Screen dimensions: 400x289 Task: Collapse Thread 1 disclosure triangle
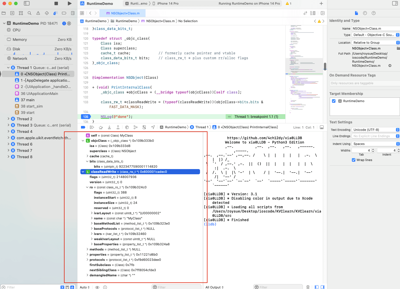[x=8, y=68]
